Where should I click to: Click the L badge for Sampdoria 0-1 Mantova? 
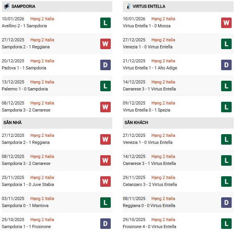[x=105, y=202]
